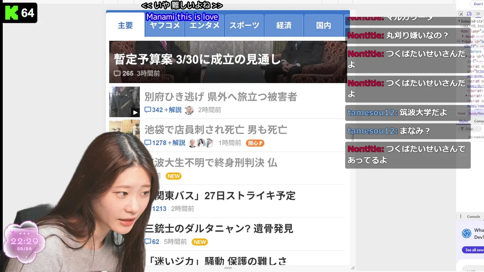This screenshot has height=272, width=484.
Task: Open article 池袋で店員刺され死亡 男も死亡
Action: point(216,130)
